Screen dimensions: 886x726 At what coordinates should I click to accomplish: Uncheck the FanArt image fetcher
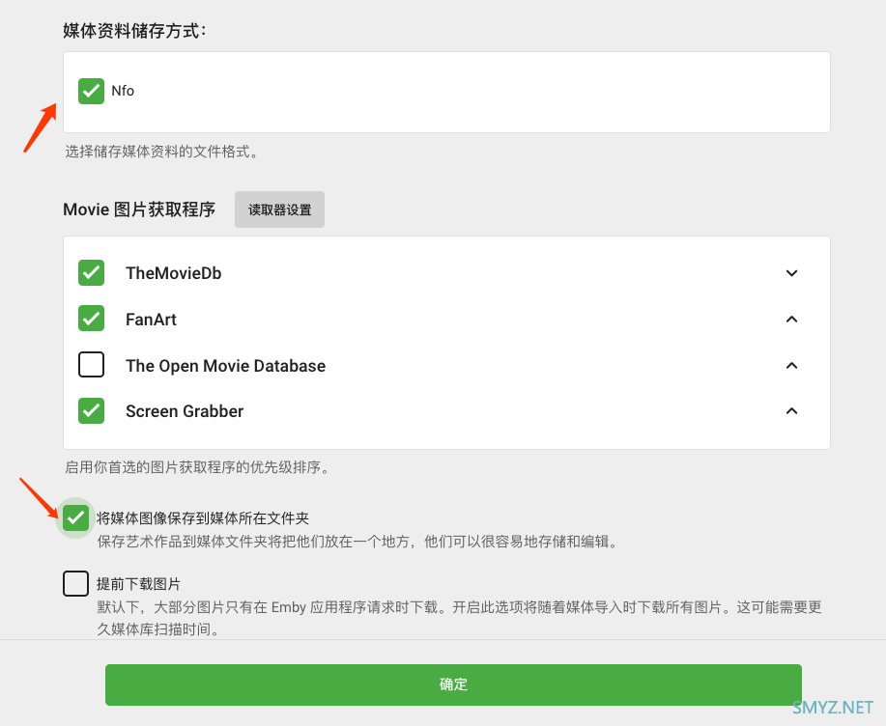(91, 319)
